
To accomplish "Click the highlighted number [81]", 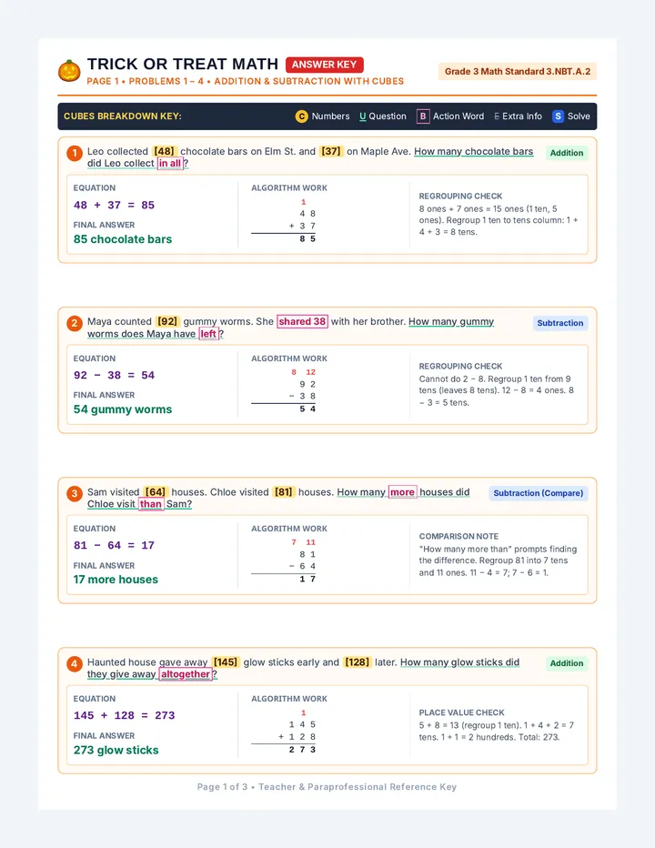I will pyautogui.click(x=284, y=492).
